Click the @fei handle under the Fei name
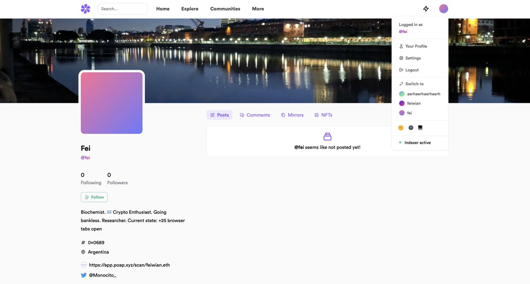Viewport: 530px width, 284px height. point(85,158)
